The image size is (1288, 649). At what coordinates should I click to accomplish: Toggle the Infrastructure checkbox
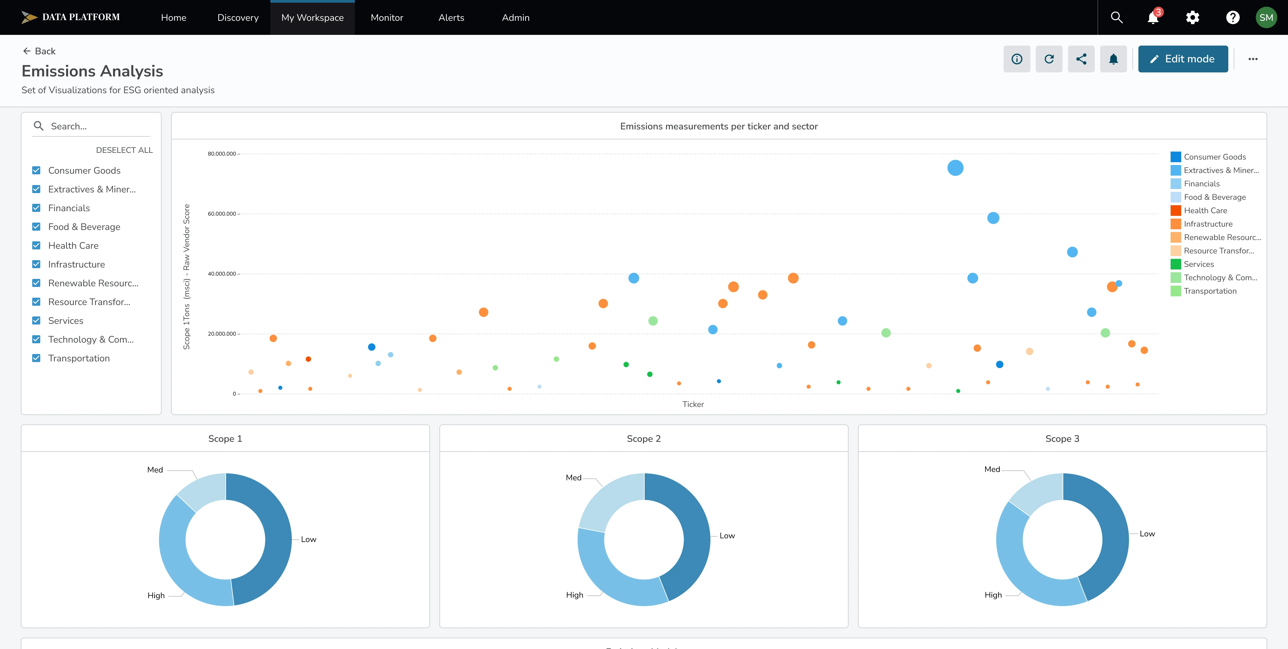pyautogui.click(x=36, y=264)
